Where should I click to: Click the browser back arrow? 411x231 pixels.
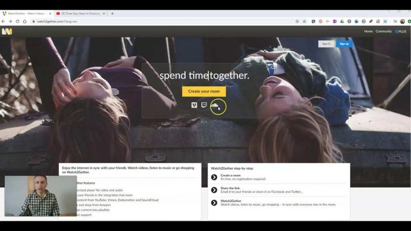pyautogui.click(x=3, y=21)
